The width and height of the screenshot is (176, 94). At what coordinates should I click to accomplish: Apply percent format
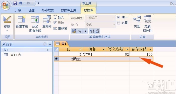(x=79, y=31)
